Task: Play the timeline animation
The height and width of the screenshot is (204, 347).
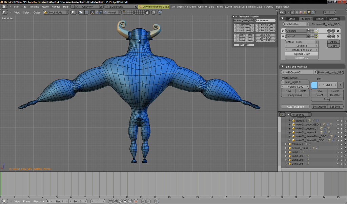Action: point(120,201)
